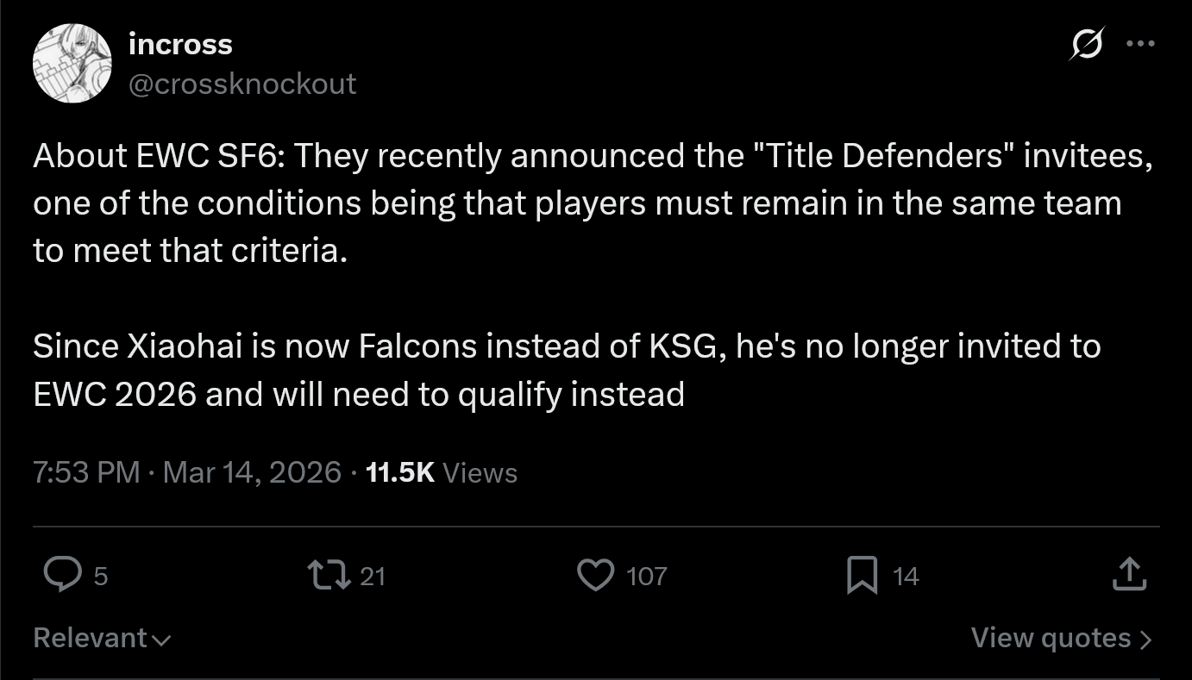
Task: Click the bookmark count of 14
Action: [906, 576]
